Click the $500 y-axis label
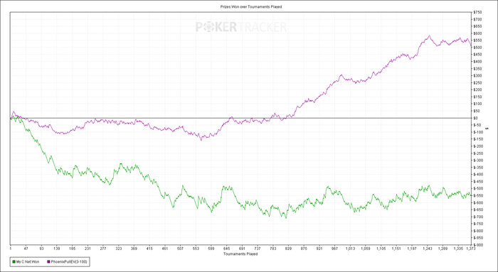498x272 pixels. click(477, 48)
